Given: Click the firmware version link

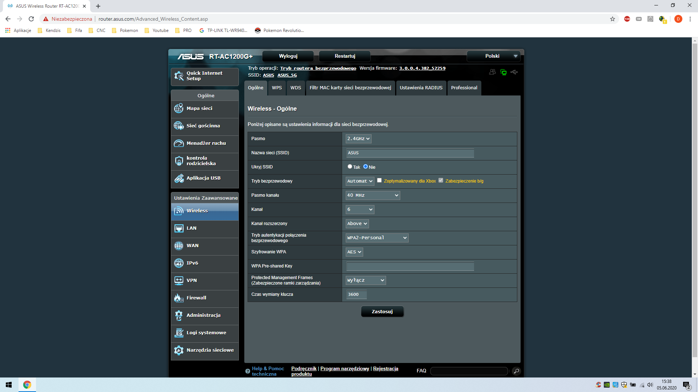Looking at the screenshot, I should (422, 68).
